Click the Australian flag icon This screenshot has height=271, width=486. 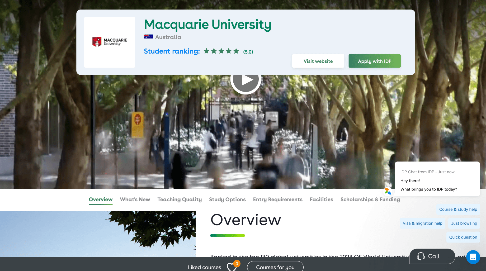148,37
